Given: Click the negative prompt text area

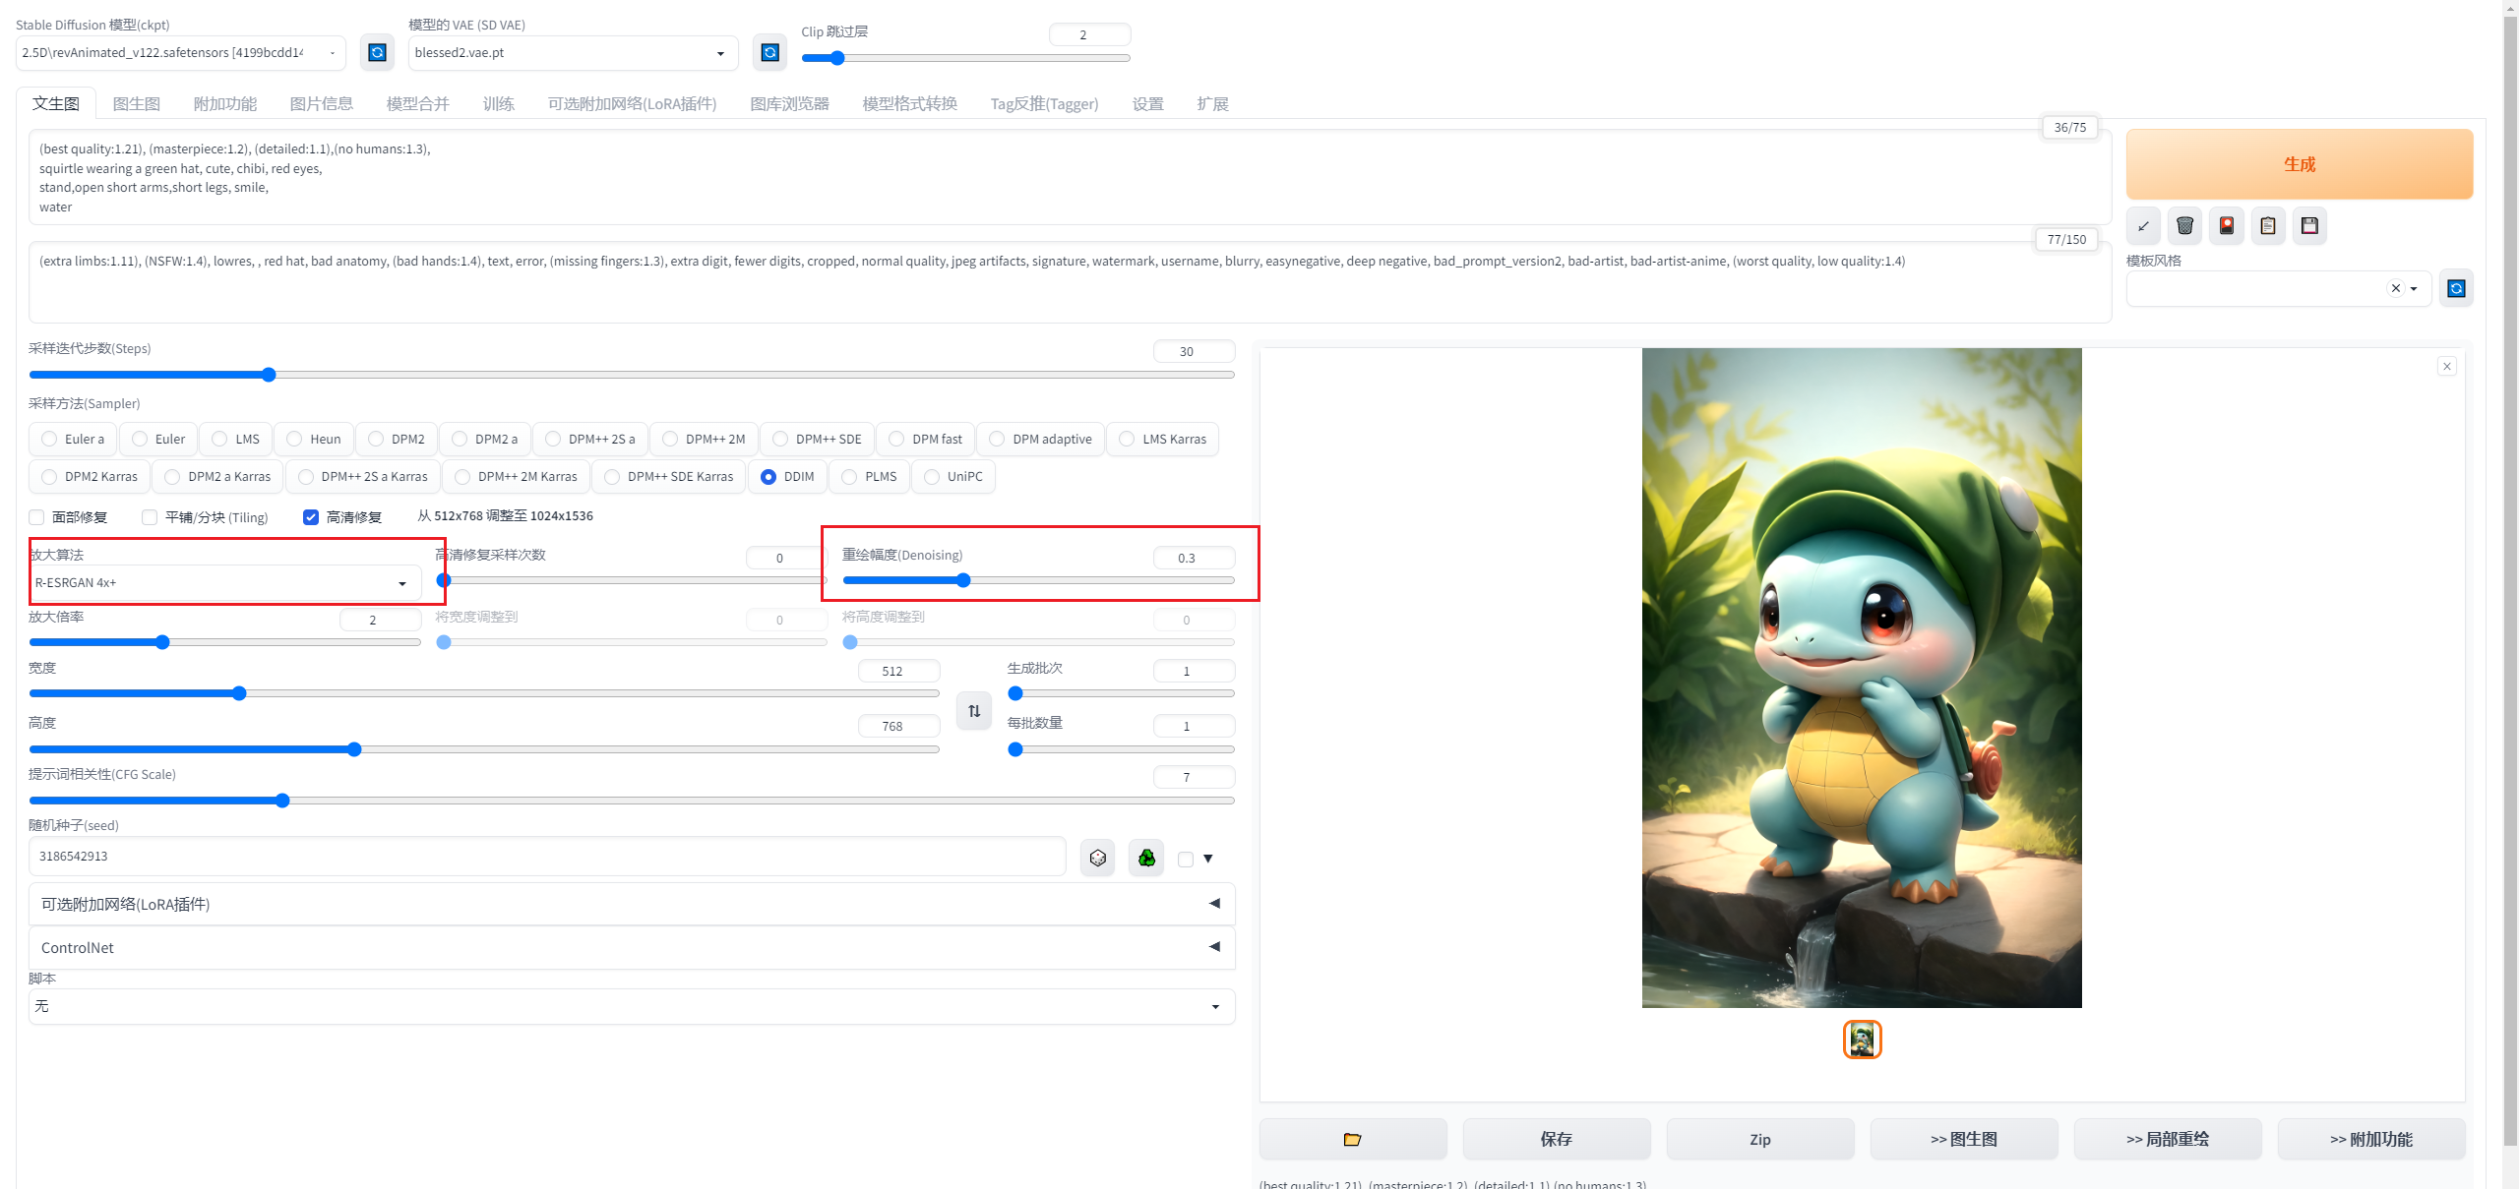Looking at the screenshot, I should coord(1070,282).
